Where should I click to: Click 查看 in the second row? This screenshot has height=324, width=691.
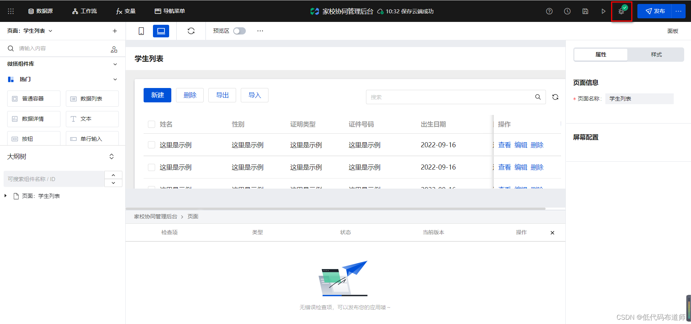click(505, 167)
